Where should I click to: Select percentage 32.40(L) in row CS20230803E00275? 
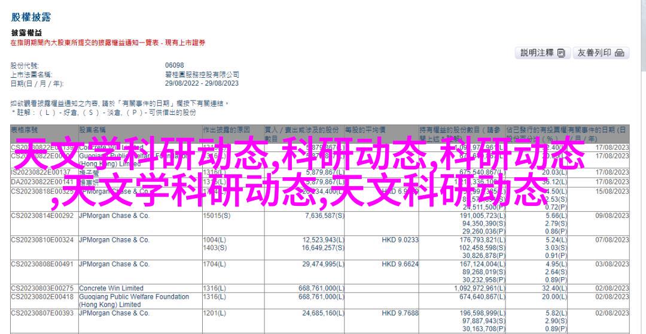click(x=555, y=289)
